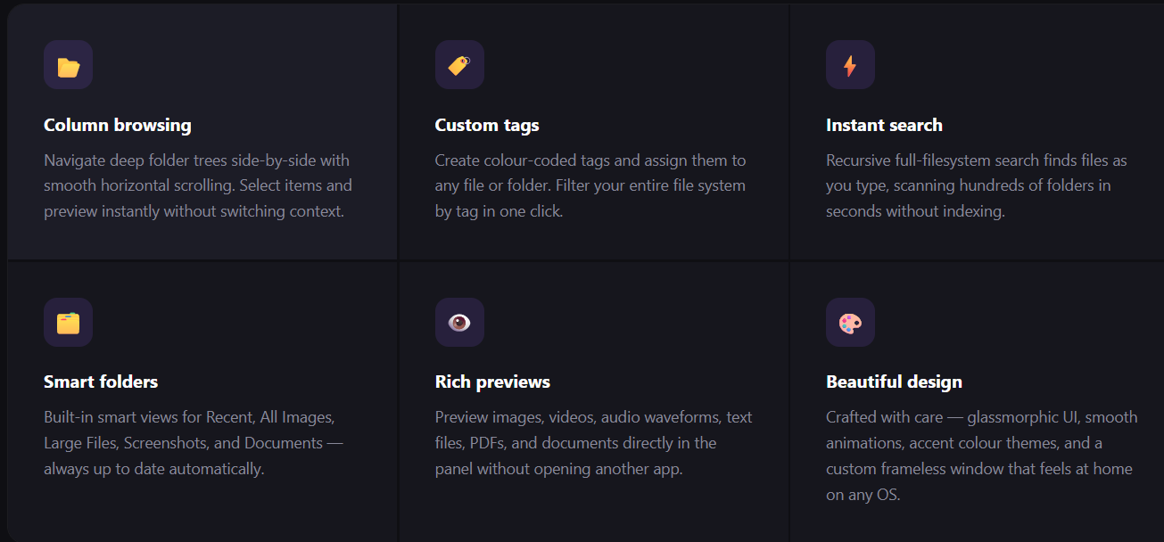This screenshot has height=542, width=1164.
Task: Click the paint palette Beautiful design icon
Action: 850,322
